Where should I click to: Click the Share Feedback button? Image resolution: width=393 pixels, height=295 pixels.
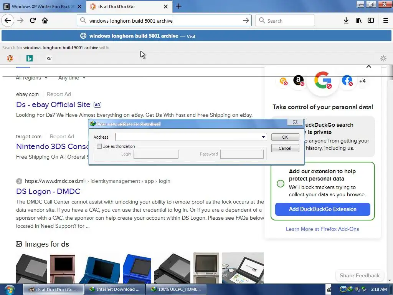(x=360, y=275)
